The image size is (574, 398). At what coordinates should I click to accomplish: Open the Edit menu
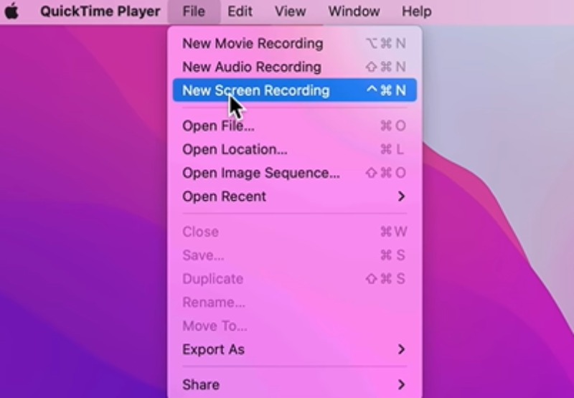pyautogui.click(x=240, y=11)
